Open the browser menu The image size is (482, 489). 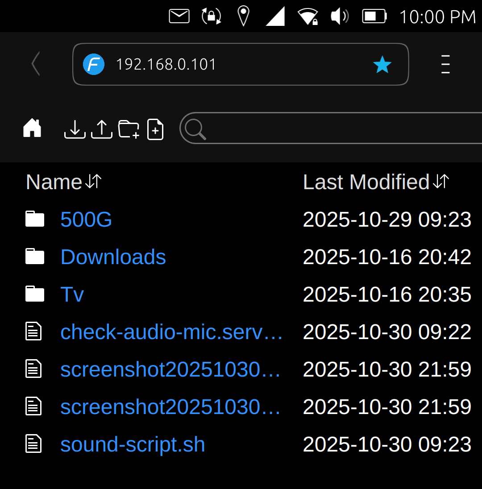point(445,64)
